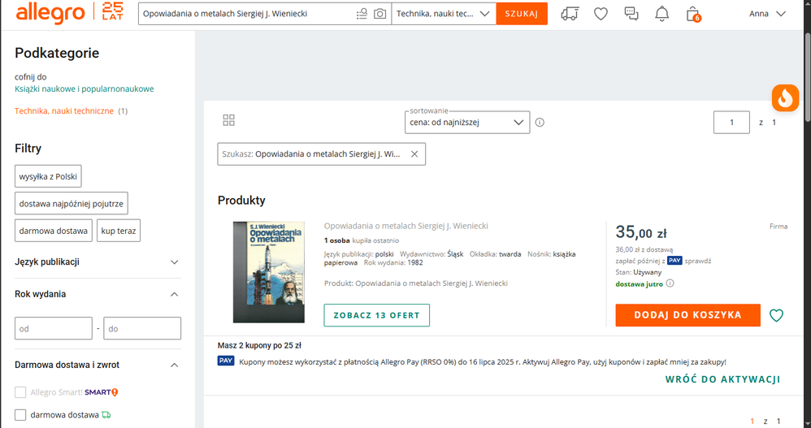Click the orange flame hot deals icon
This screenshot has width=811, height=428.
pos(784,98)
